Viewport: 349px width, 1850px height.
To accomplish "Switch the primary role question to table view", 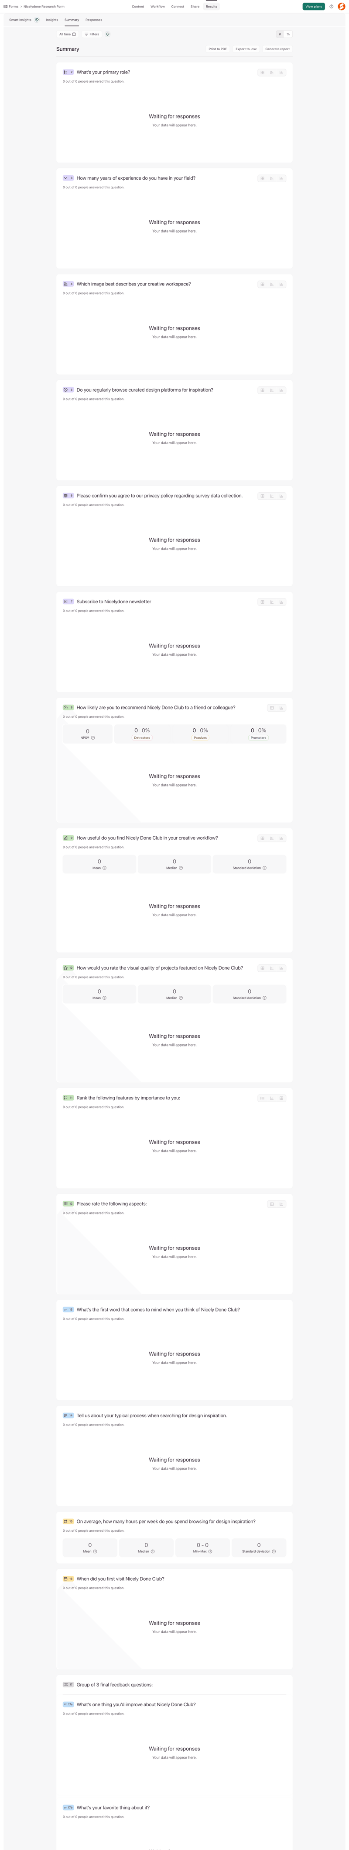I will tap(262, 72).
